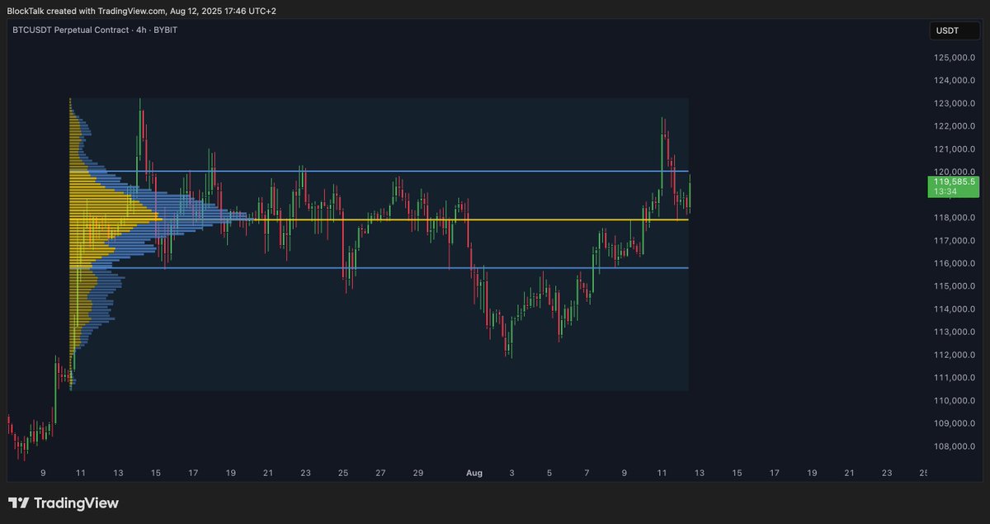Image resolution: width=990 pixels, height=524 pixels.
Task: Select the lower blue value area line
Action: pyautogui.click(x=379, y=268)
